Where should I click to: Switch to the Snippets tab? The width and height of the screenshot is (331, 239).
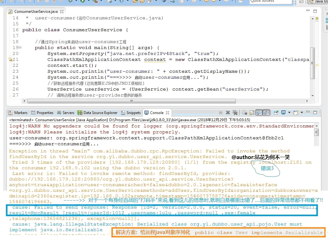click(x=131, y=113)
